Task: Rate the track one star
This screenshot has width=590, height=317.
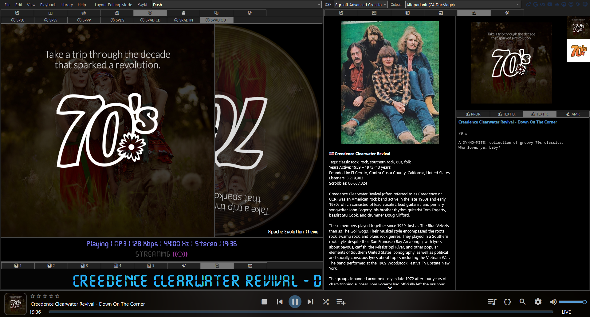Action: point(33,296)
